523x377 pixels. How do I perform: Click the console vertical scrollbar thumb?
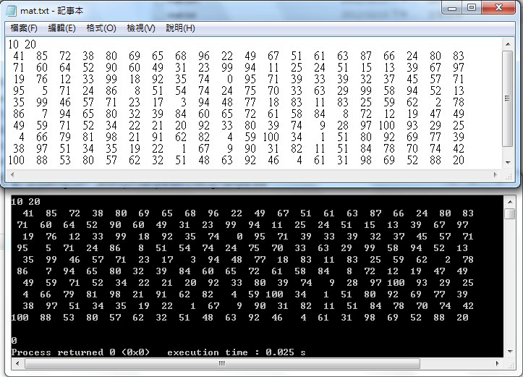pos(510,214)
